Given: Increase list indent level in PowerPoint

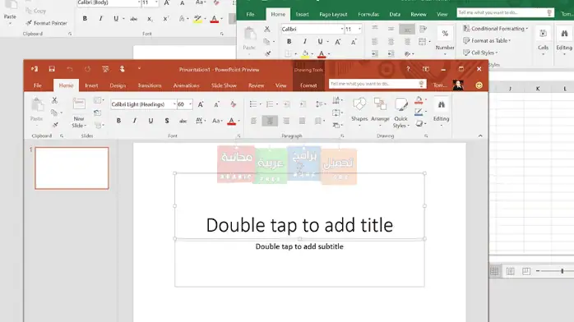Looking at the screenshot, I should 303,104.
